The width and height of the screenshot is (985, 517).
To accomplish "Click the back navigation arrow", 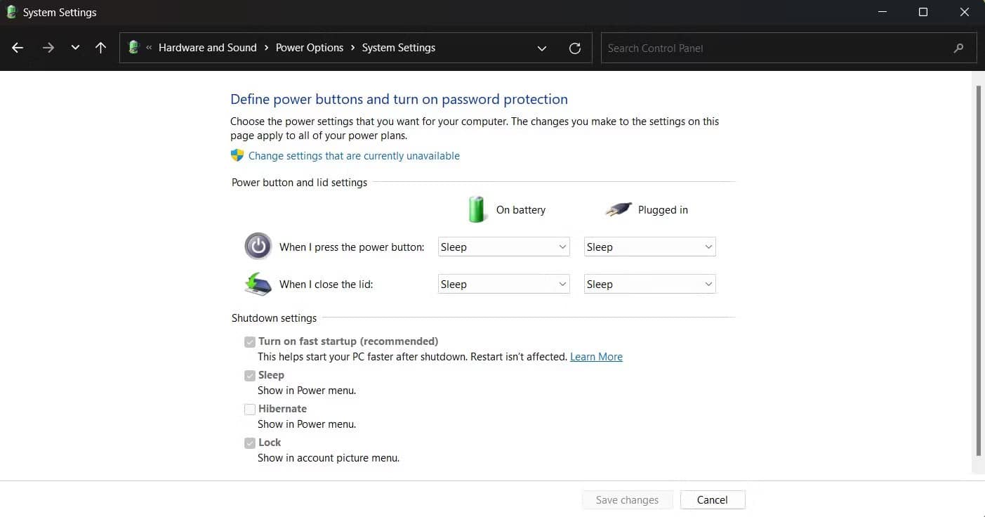I will pos(17,47).
